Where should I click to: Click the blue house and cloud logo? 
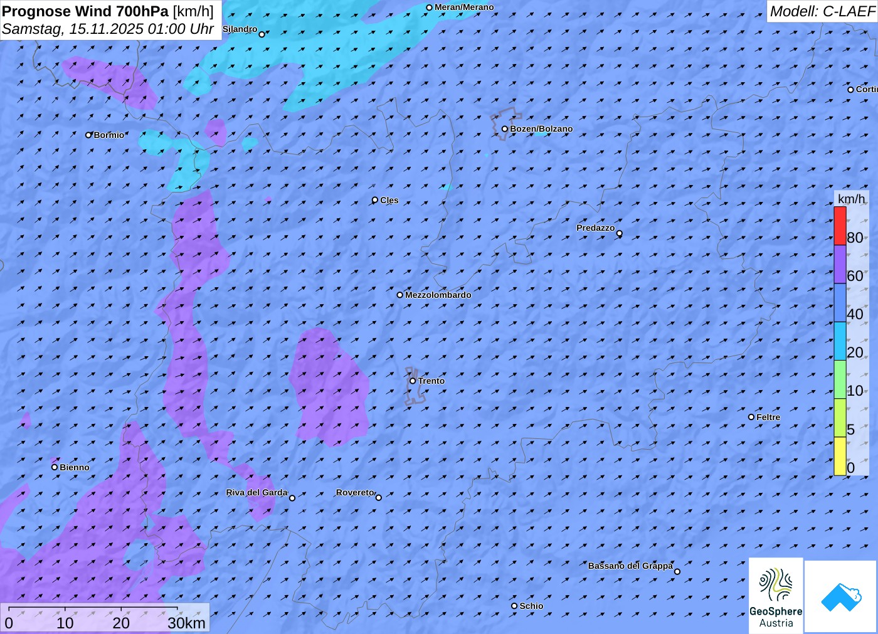coord(840,596)
